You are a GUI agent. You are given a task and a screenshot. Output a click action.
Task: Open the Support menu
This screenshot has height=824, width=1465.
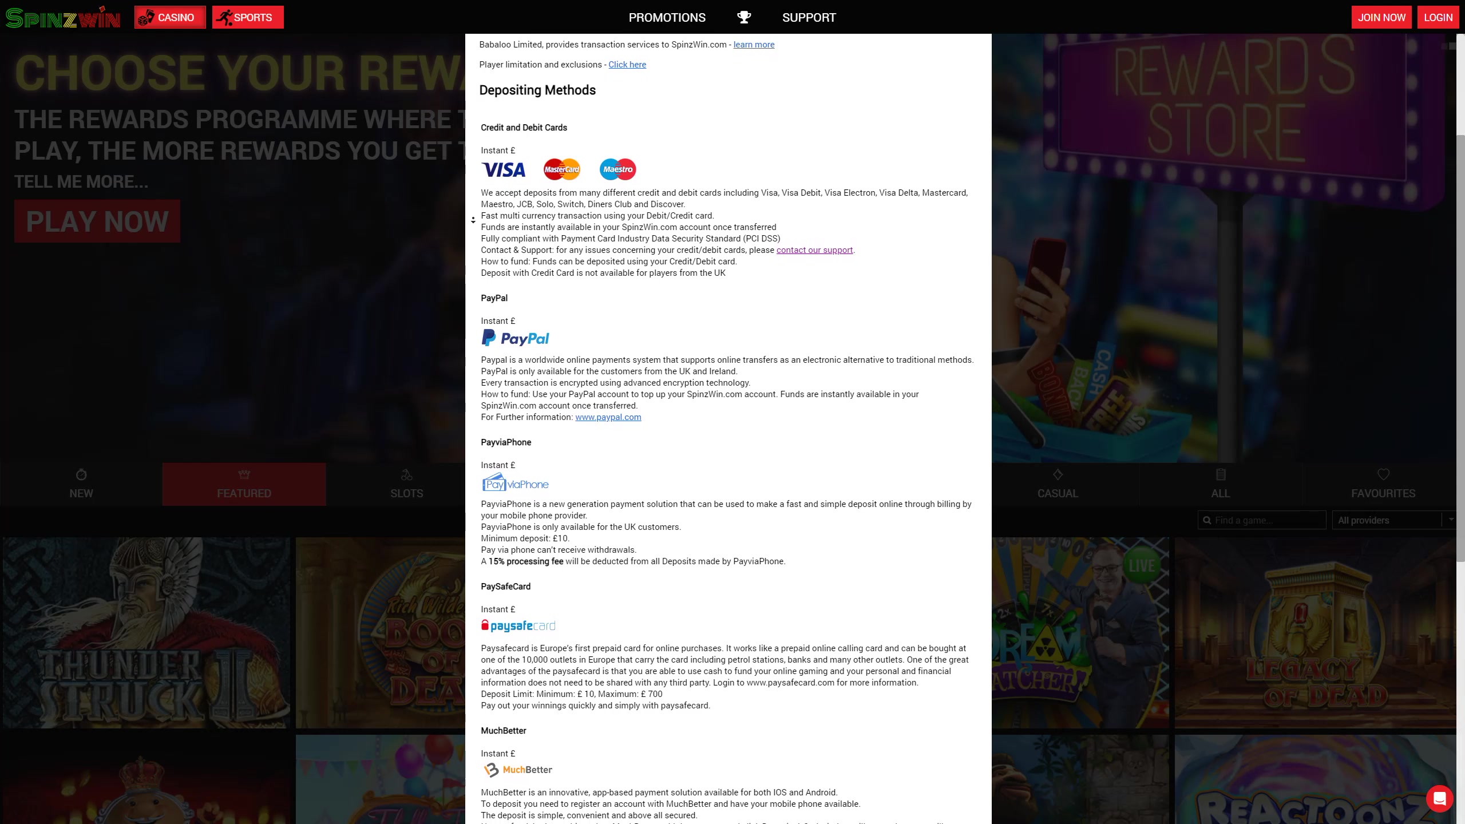tap(809, 17)
